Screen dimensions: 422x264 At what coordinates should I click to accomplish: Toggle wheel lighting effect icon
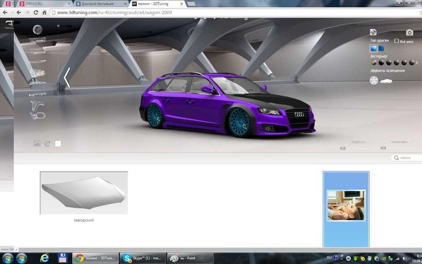tap(374, 80)
